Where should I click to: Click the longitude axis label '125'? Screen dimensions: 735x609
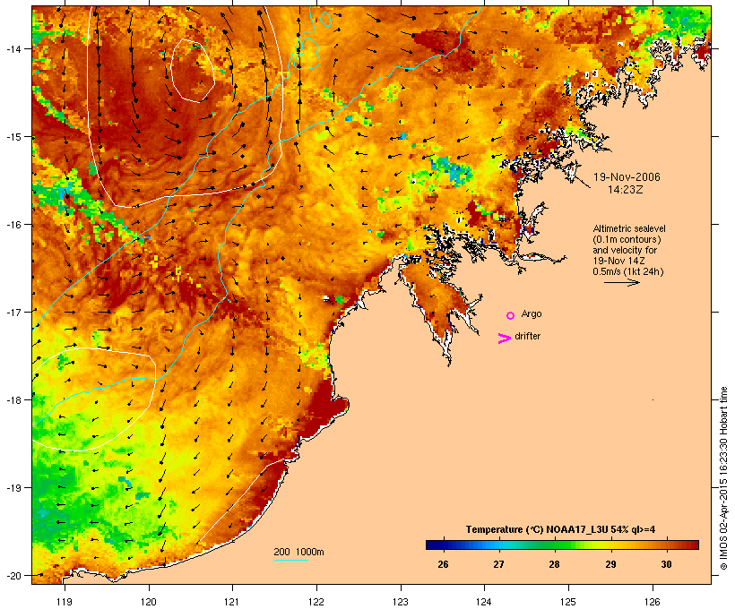[568, 602]
